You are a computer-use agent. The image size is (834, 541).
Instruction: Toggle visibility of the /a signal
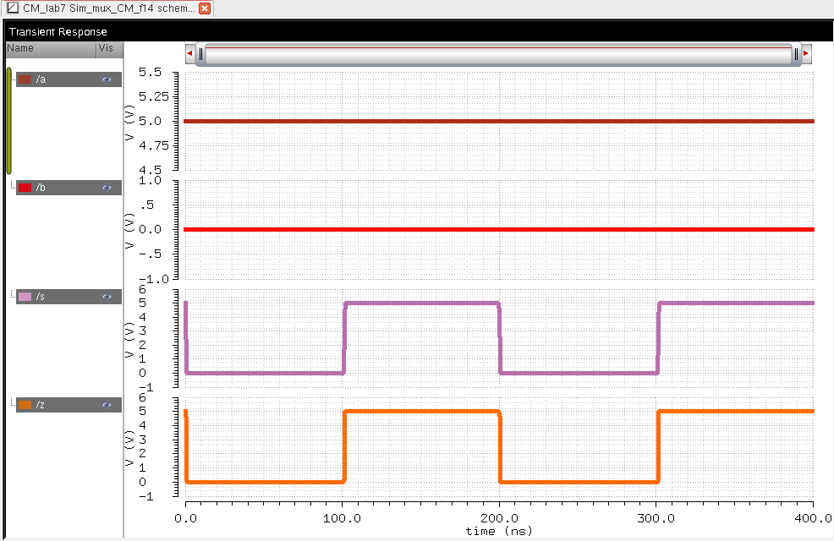(107, 79)
